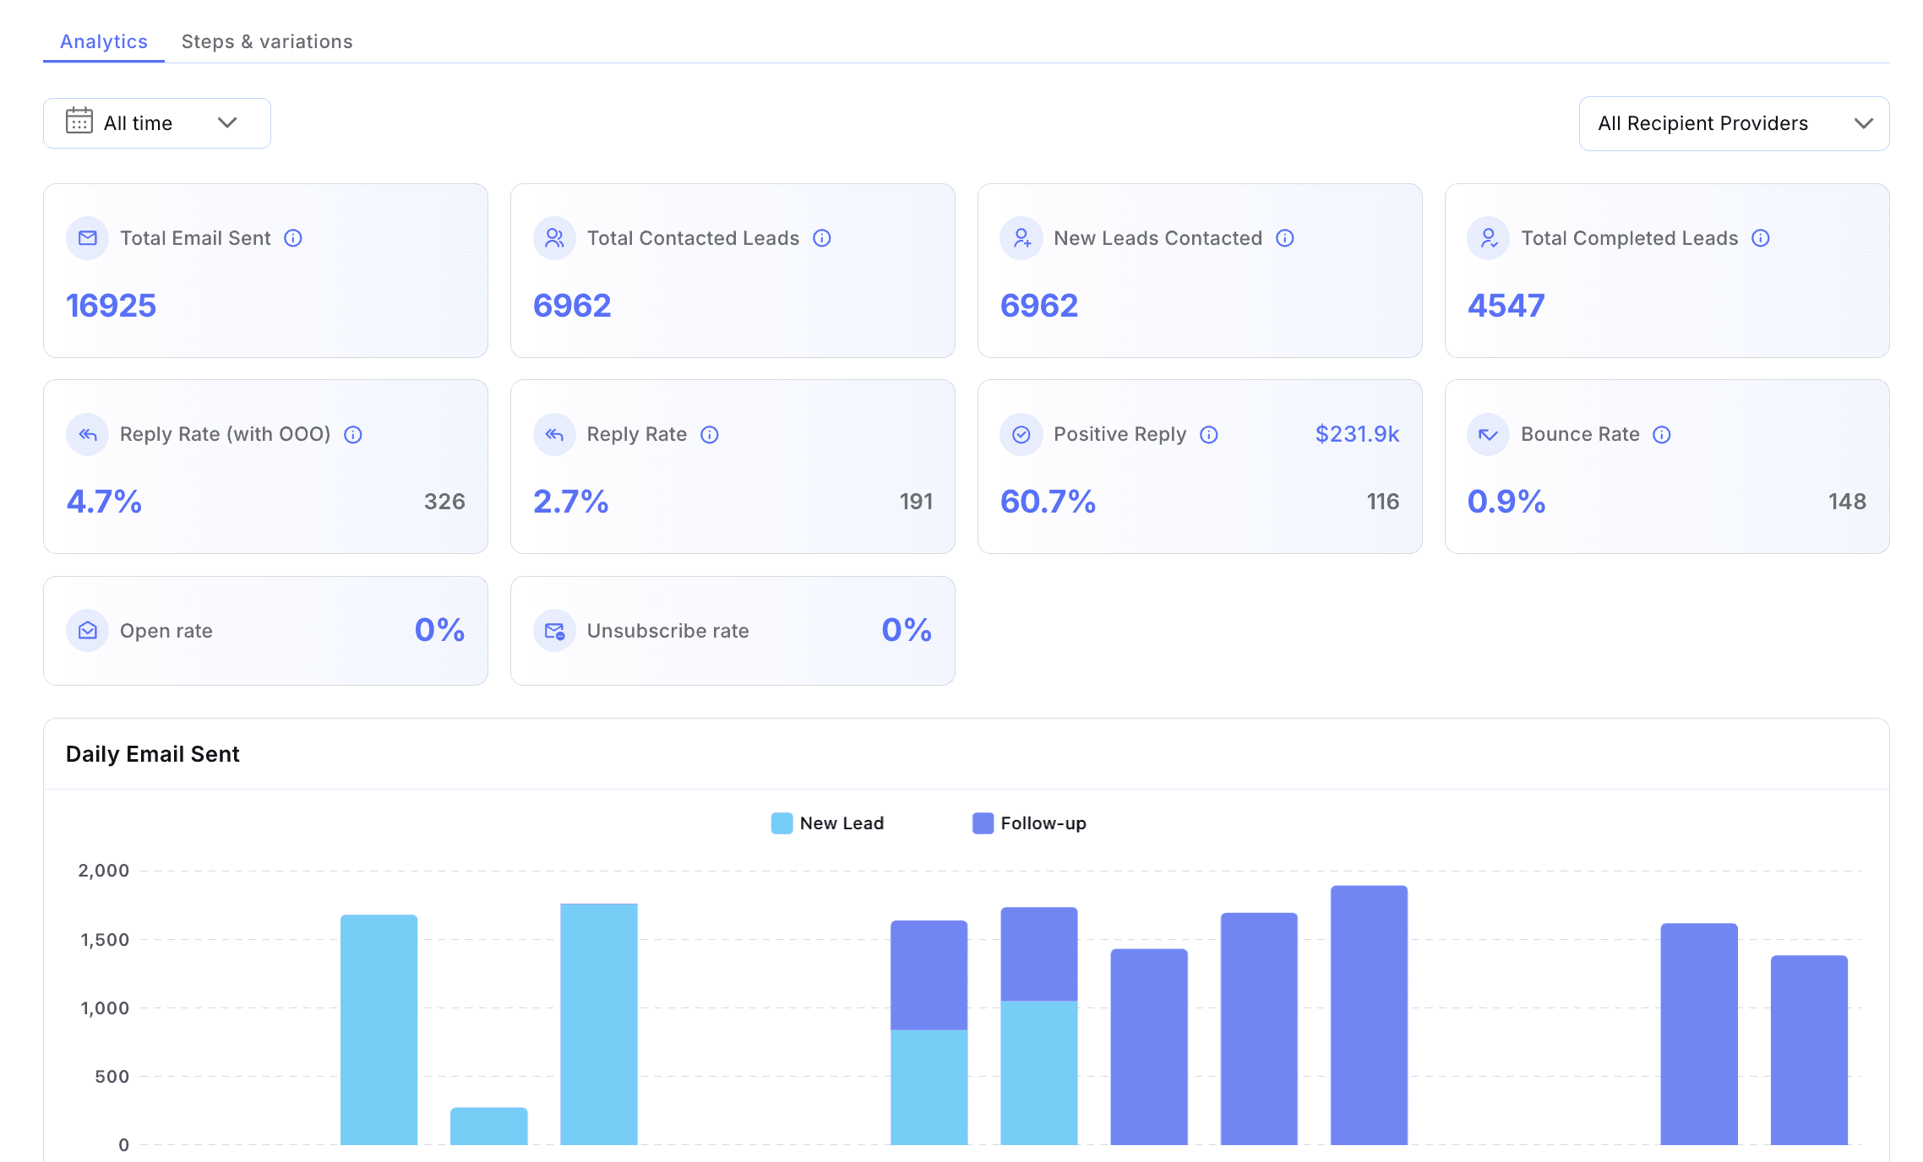
Task: Click the Positive Reply checkmark icon
Action: (x=1021, y=434)
